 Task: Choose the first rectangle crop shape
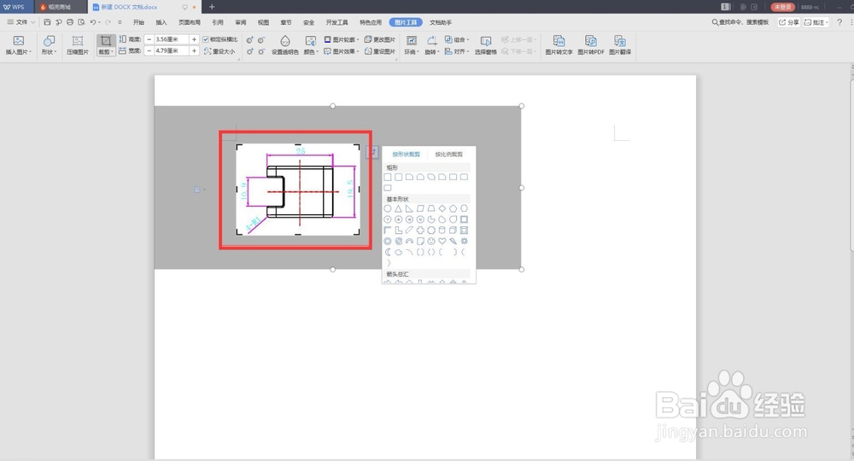[x=388, y=177]
